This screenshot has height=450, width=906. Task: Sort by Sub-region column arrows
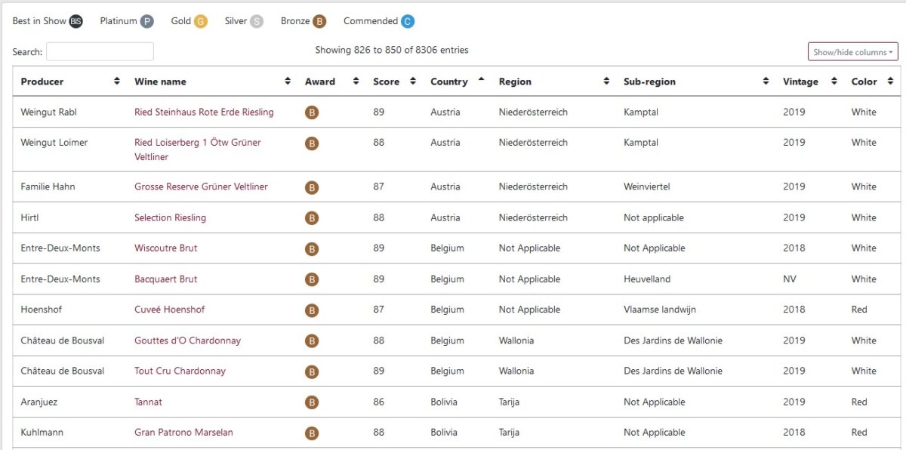[x=766, y=82]
